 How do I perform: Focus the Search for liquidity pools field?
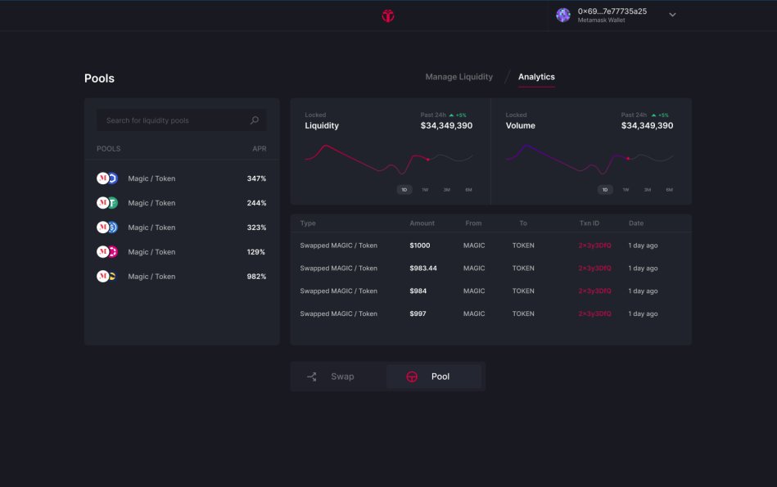[x=182, y=120]
